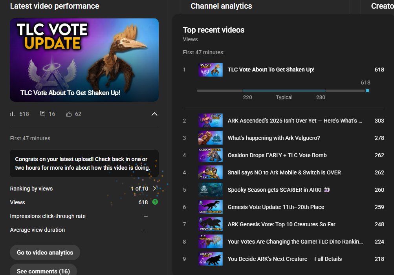Click thumbnail of Spooky Season gets SCARIER video

[x=211, y=189]
